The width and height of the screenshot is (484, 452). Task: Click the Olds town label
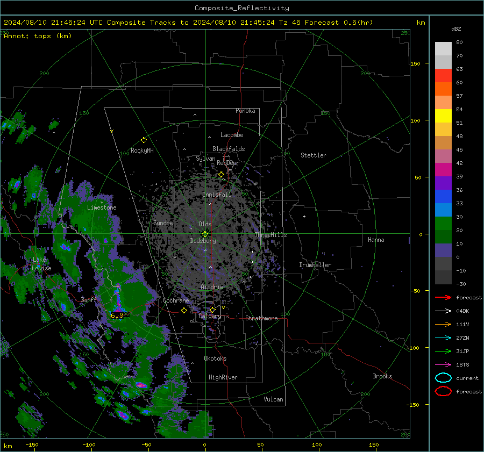pyautogui.click(x=205, y=224)
